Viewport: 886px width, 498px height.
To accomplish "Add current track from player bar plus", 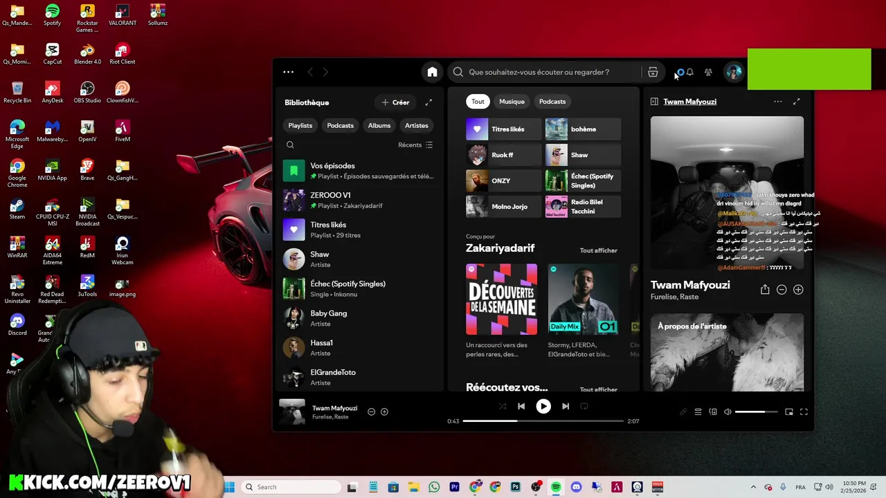I will [384, 412].
